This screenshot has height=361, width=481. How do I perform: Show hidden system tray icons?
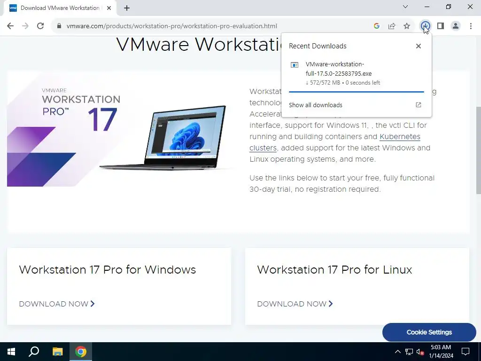[397, 352]
